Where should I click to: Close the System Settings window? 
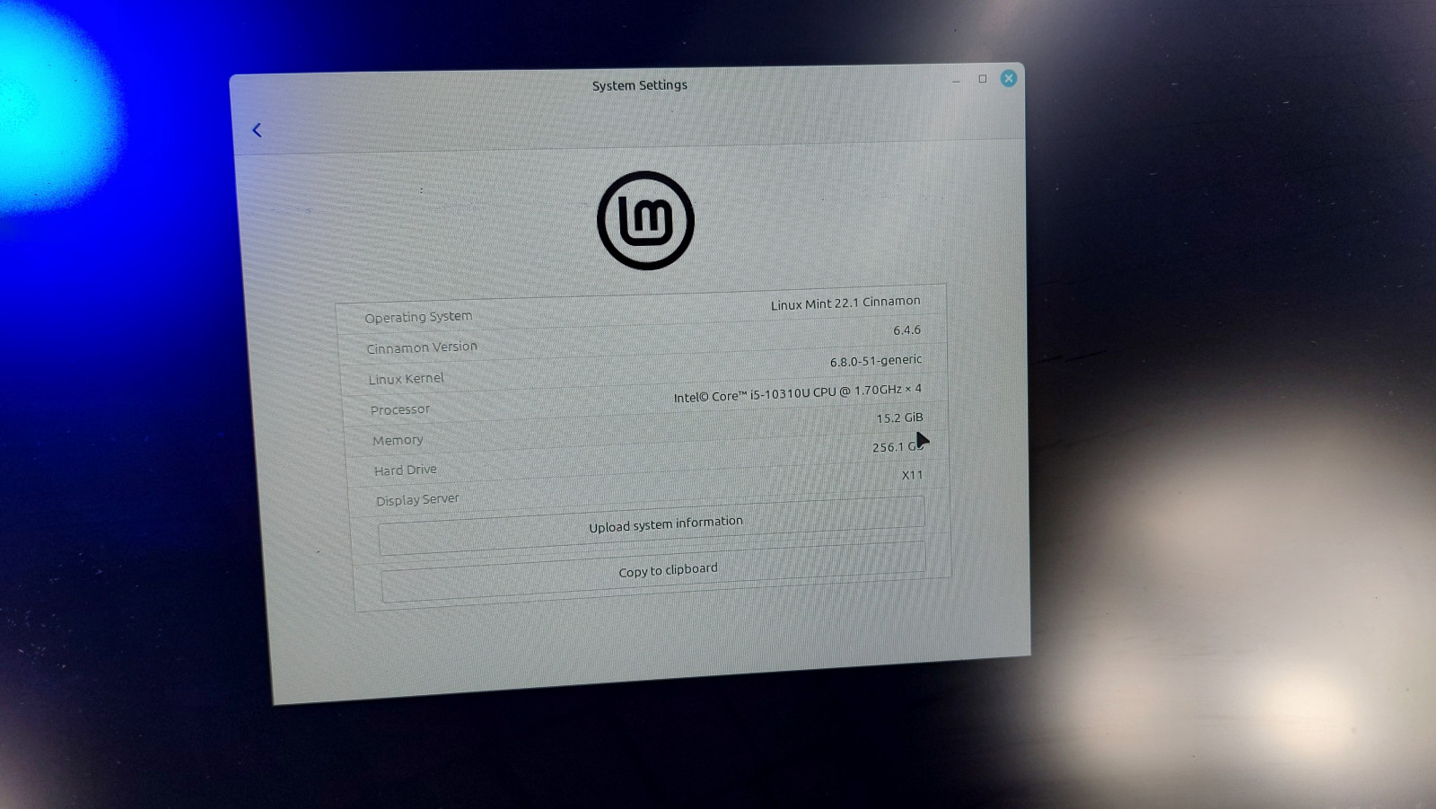pos(1009,78)
